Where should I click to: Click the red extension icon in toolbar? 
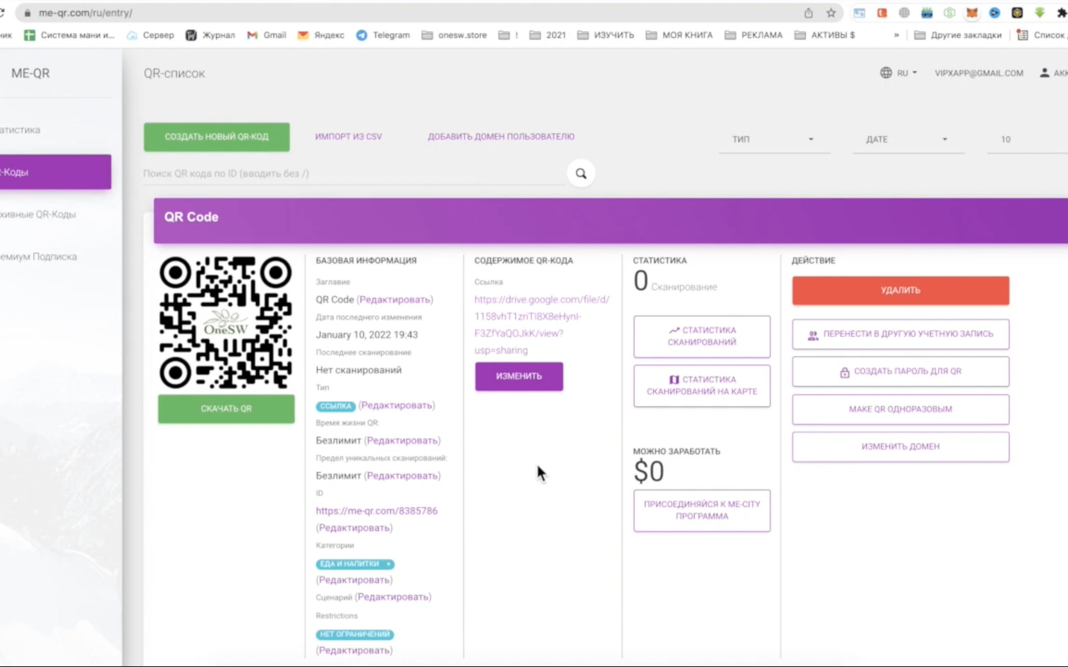[x=882, y=13]
